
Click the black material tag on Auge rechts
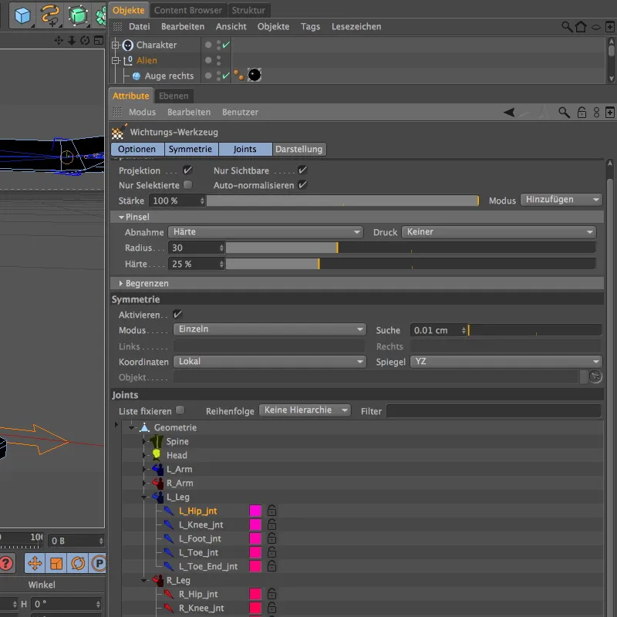click(255, 75)
